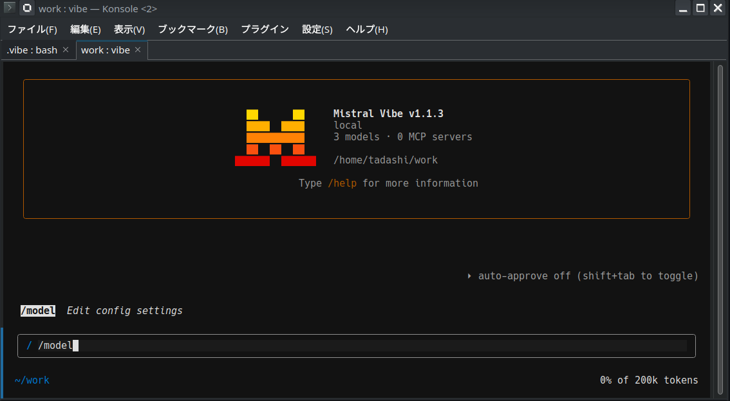Click the 'local' text in banner
The height and width of the screenshot is (401, 730).
coord(348,126)
